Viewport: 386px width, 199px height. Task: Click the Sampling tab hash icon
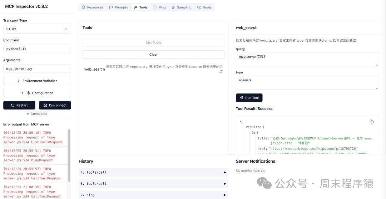coord(173,7)
